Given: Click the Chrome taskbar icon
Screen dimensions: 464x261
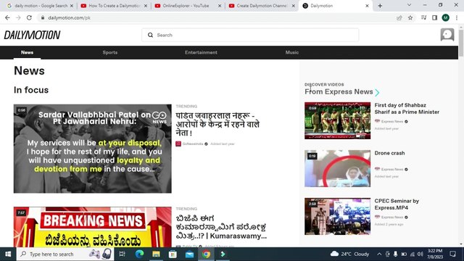Looking at the screenshot, I should point(206,254).
